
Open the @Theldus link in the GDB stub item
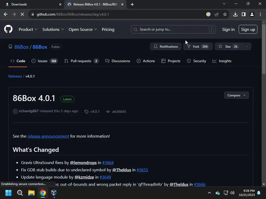point(122,170)
